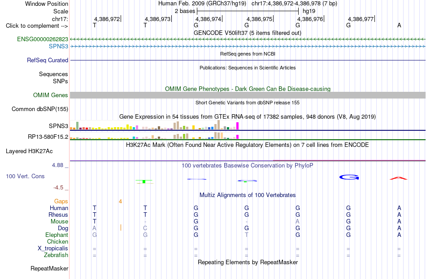Select the chr17: label
Viewport: 426px width, 279px height.
[60, 19]
